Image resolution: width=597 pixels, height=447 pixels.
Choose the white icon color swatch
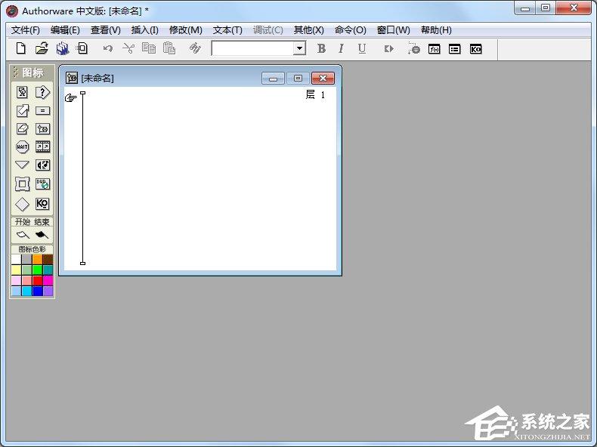tap(16, 260)
